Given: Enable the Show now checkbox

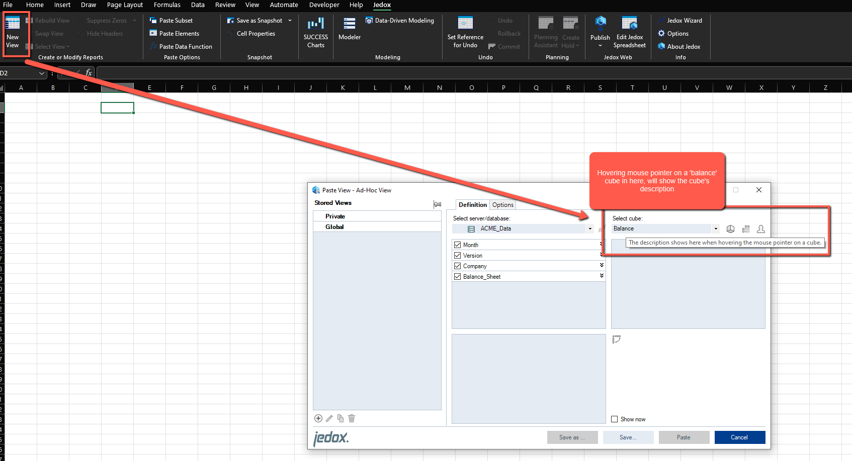Looking at the screenshot, I should tap(614, 419).
